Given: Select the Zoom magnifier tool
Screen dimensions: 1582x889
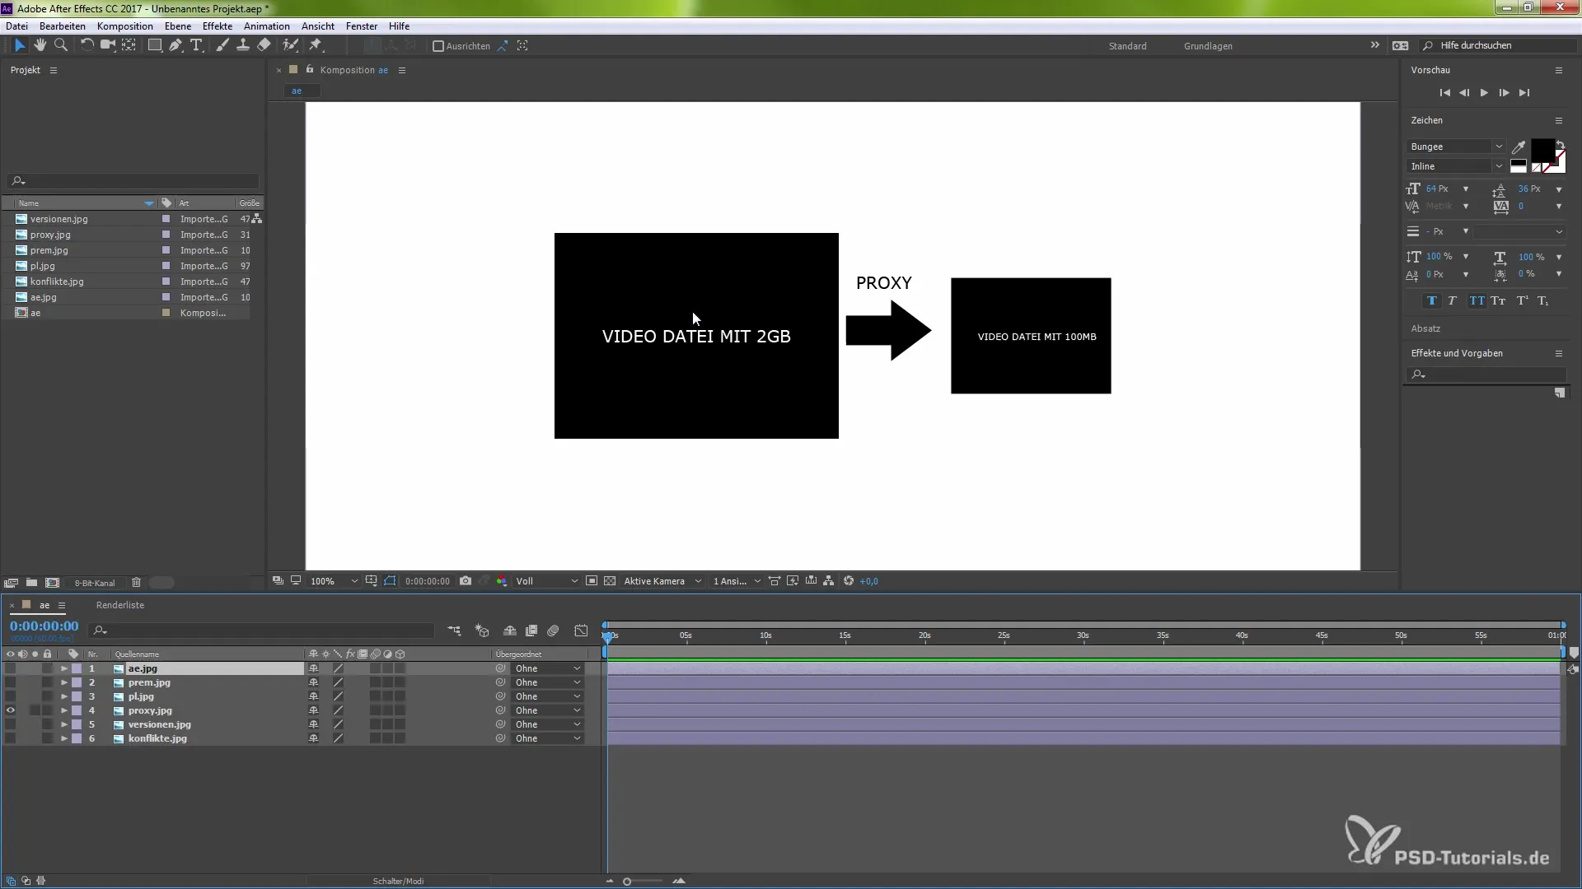Looking at the screenshot, I should (x=60, y=45).
